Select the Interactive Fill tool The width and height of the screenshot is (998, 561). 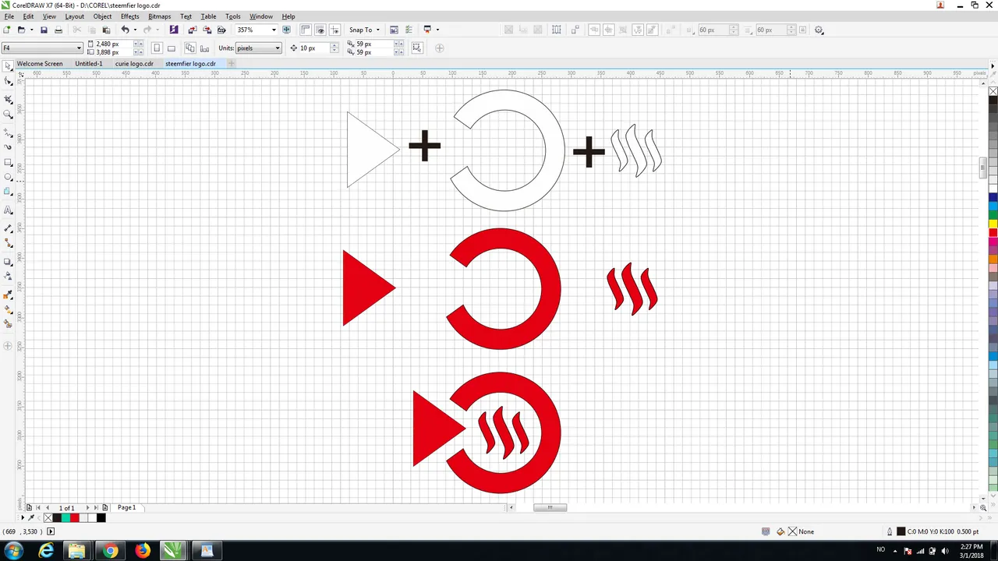click(x=8, y=310)
